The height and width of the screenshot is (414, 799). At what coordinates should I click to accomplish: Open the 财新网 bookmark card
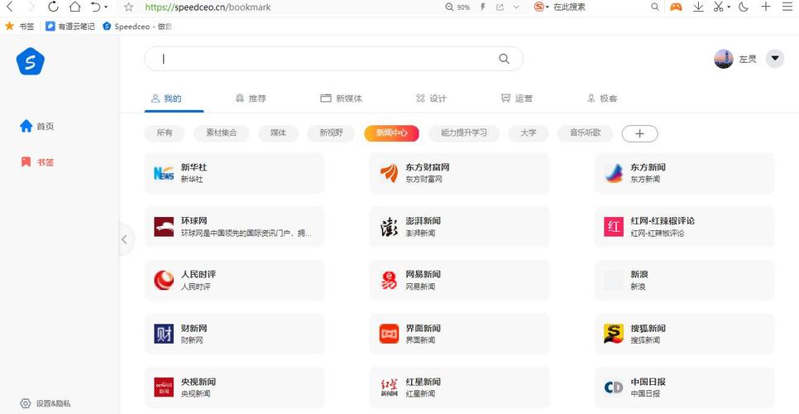coord(234,334)
